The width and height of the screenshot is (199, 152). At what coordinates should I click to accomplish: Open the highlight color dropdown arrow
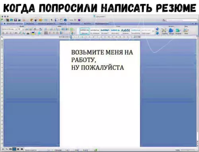point(36,33)
